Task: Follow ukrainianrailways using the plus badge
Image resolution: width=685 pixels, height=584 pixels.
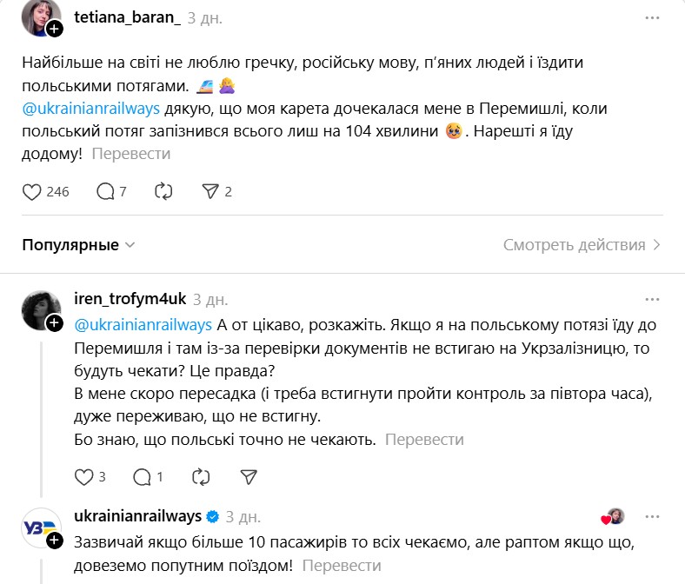Action: [54, 541]
